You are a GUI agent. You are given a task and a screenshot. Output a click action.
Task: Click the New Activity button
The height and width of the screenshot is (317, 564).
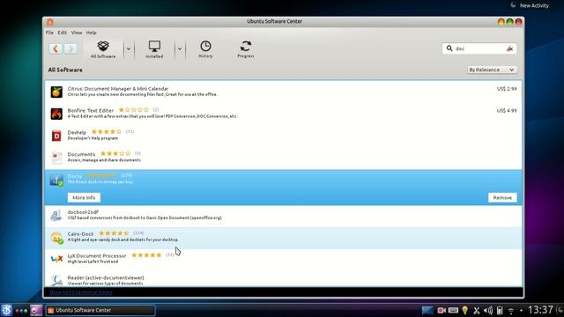click(x=531, y=5)
